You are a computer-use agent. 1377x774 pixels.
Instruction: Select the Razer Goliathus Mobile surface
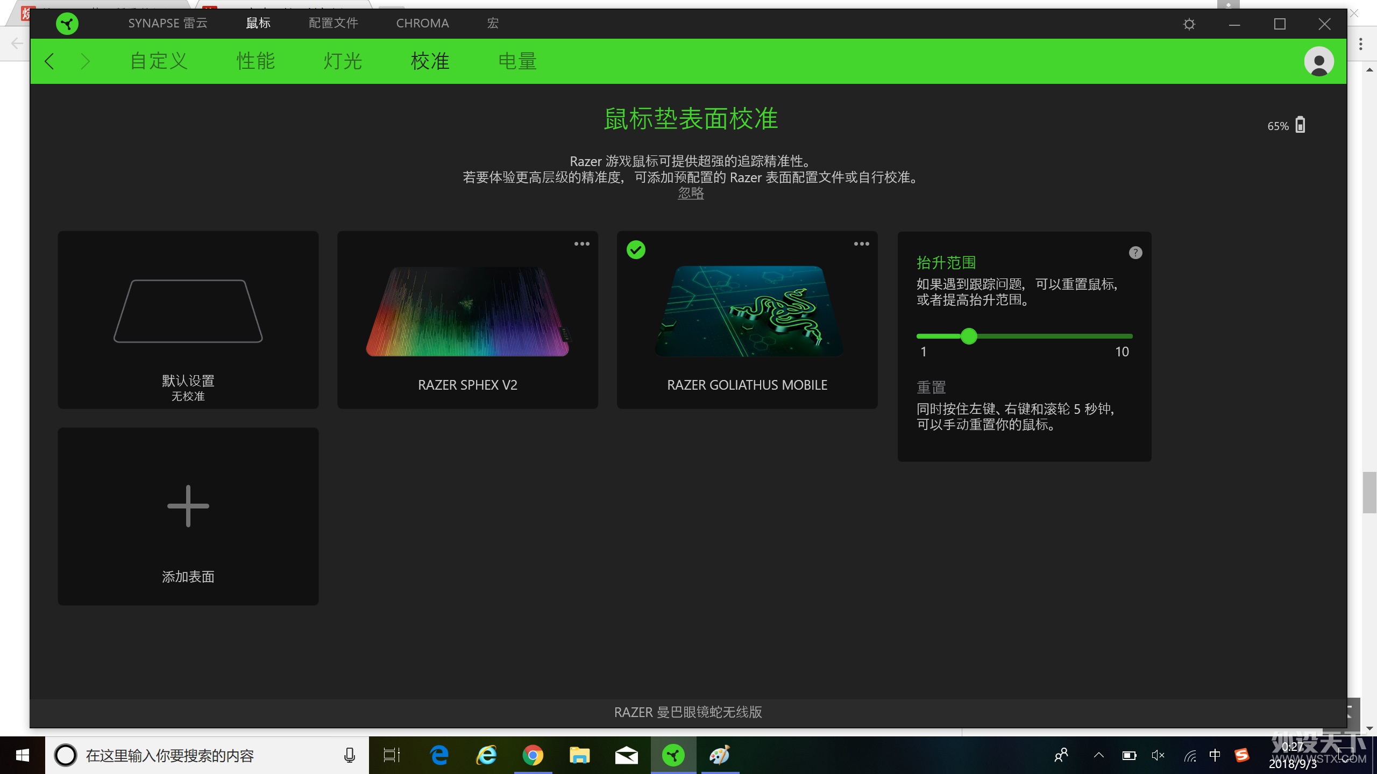coord(747,320)
